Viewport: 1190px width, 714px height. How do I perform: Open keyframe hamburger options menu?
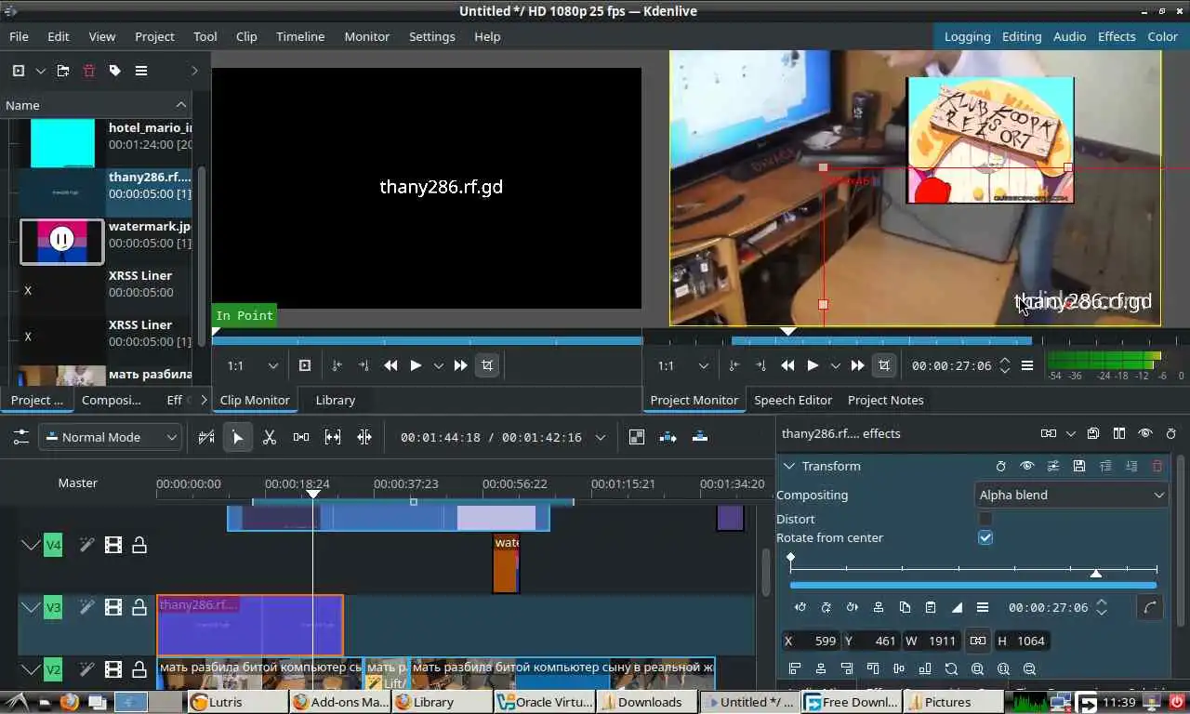(x=983, y=607)
